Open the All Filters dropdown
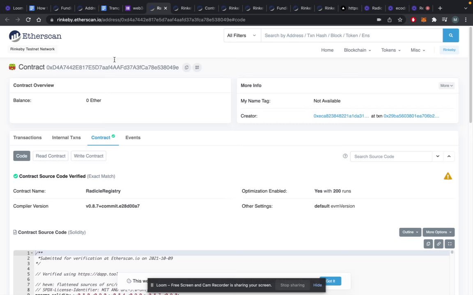 click(x=241, y=36)
